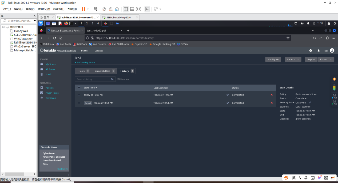This screenshot has width=338, height=183.
Task: Expand VMware pause button dropdown arrow
Action: pyautogui.click(x=88, y=9)
